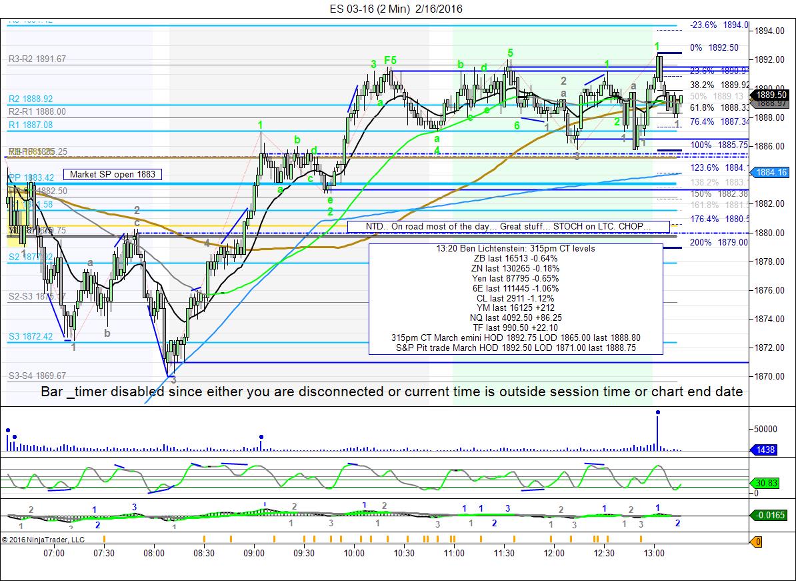The width and height of the screenshot is (796, 581).
Task: Click the 13:00 time axis label
Action: [x=654, y=552]
